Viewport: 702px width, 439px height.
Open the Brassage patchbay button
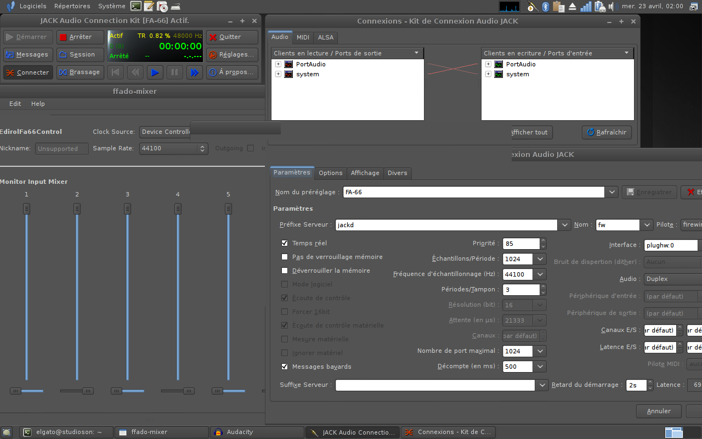(81, 72)
